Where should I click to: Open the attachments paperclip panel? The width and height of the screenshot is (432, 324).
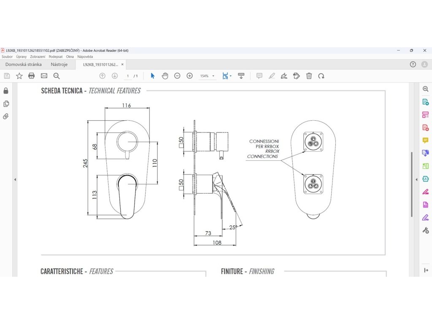pyautogui.click(x=6, y=116)
